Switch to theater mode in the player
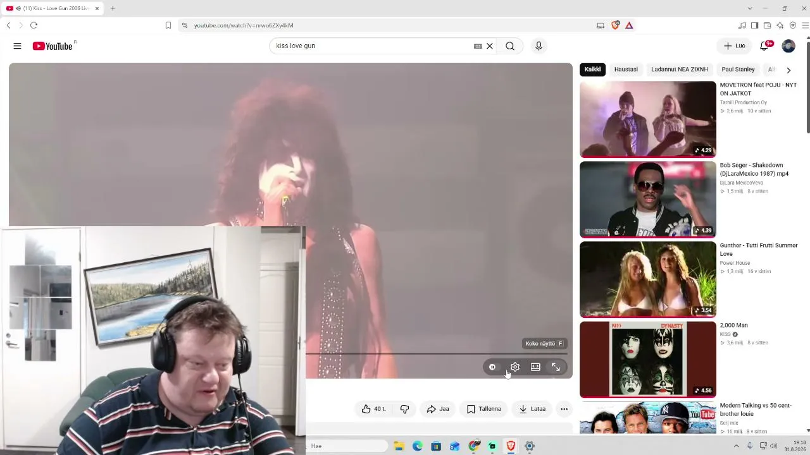This screenshot has height=455, width=810. [x=535, y=367]
